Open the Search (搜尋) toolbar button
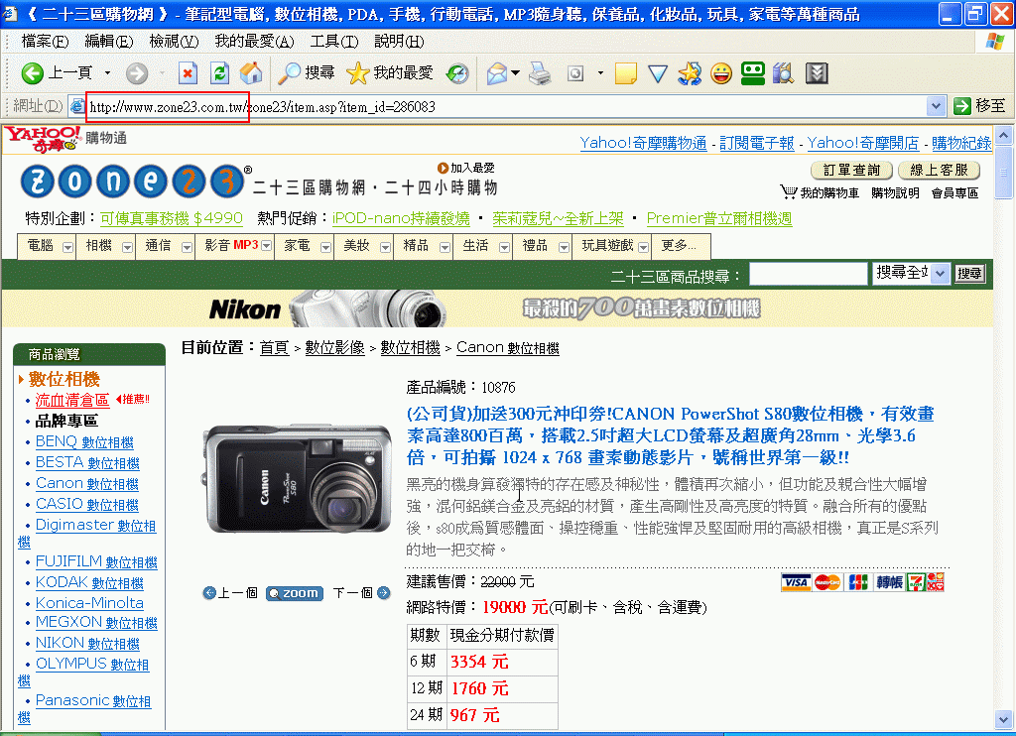The width and height of the screenshot is (1016, 736). pyautogui.click(x=306, y=73)
